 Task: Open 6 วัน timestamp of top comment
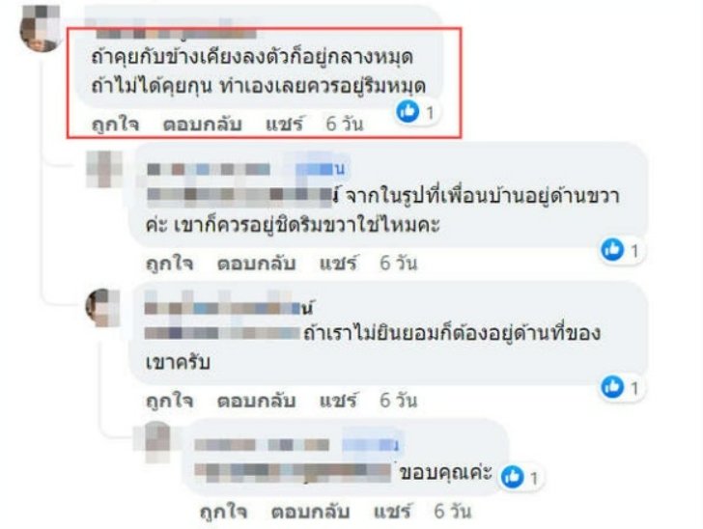pos(345,124)
